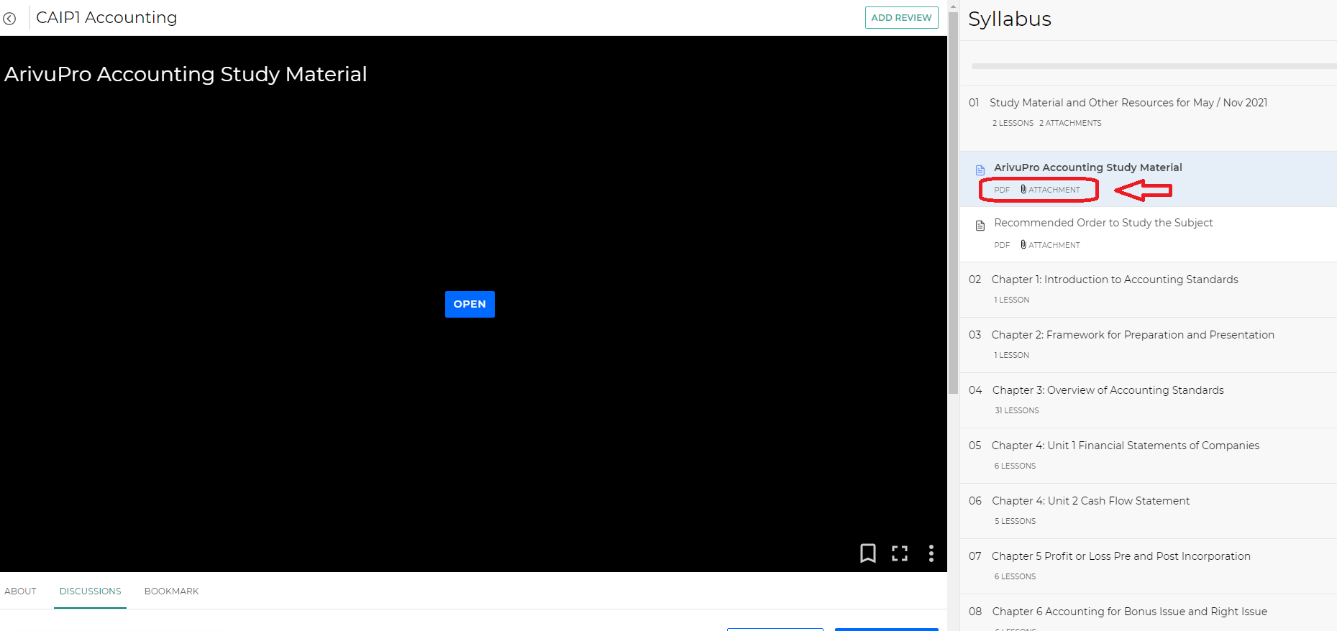1337x631 pixels.
Task: Click paperclip attachment icon under ArivuPro Accounting Study Material
Action: 1023,189
